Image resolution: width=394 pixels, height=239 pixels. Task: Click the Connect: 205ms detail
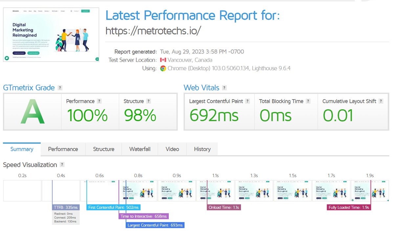(65, 218)
